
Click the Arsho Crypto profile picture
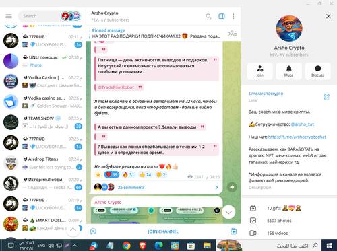coord(289,28)
